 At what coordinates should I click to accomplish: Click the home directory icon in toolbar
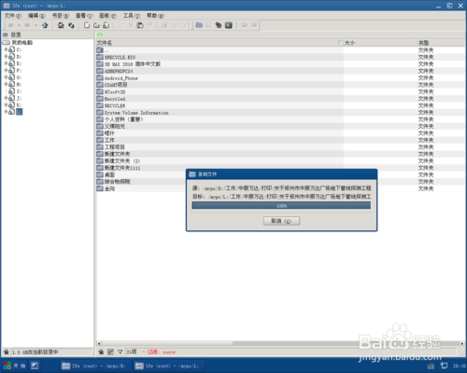(61, 25)
